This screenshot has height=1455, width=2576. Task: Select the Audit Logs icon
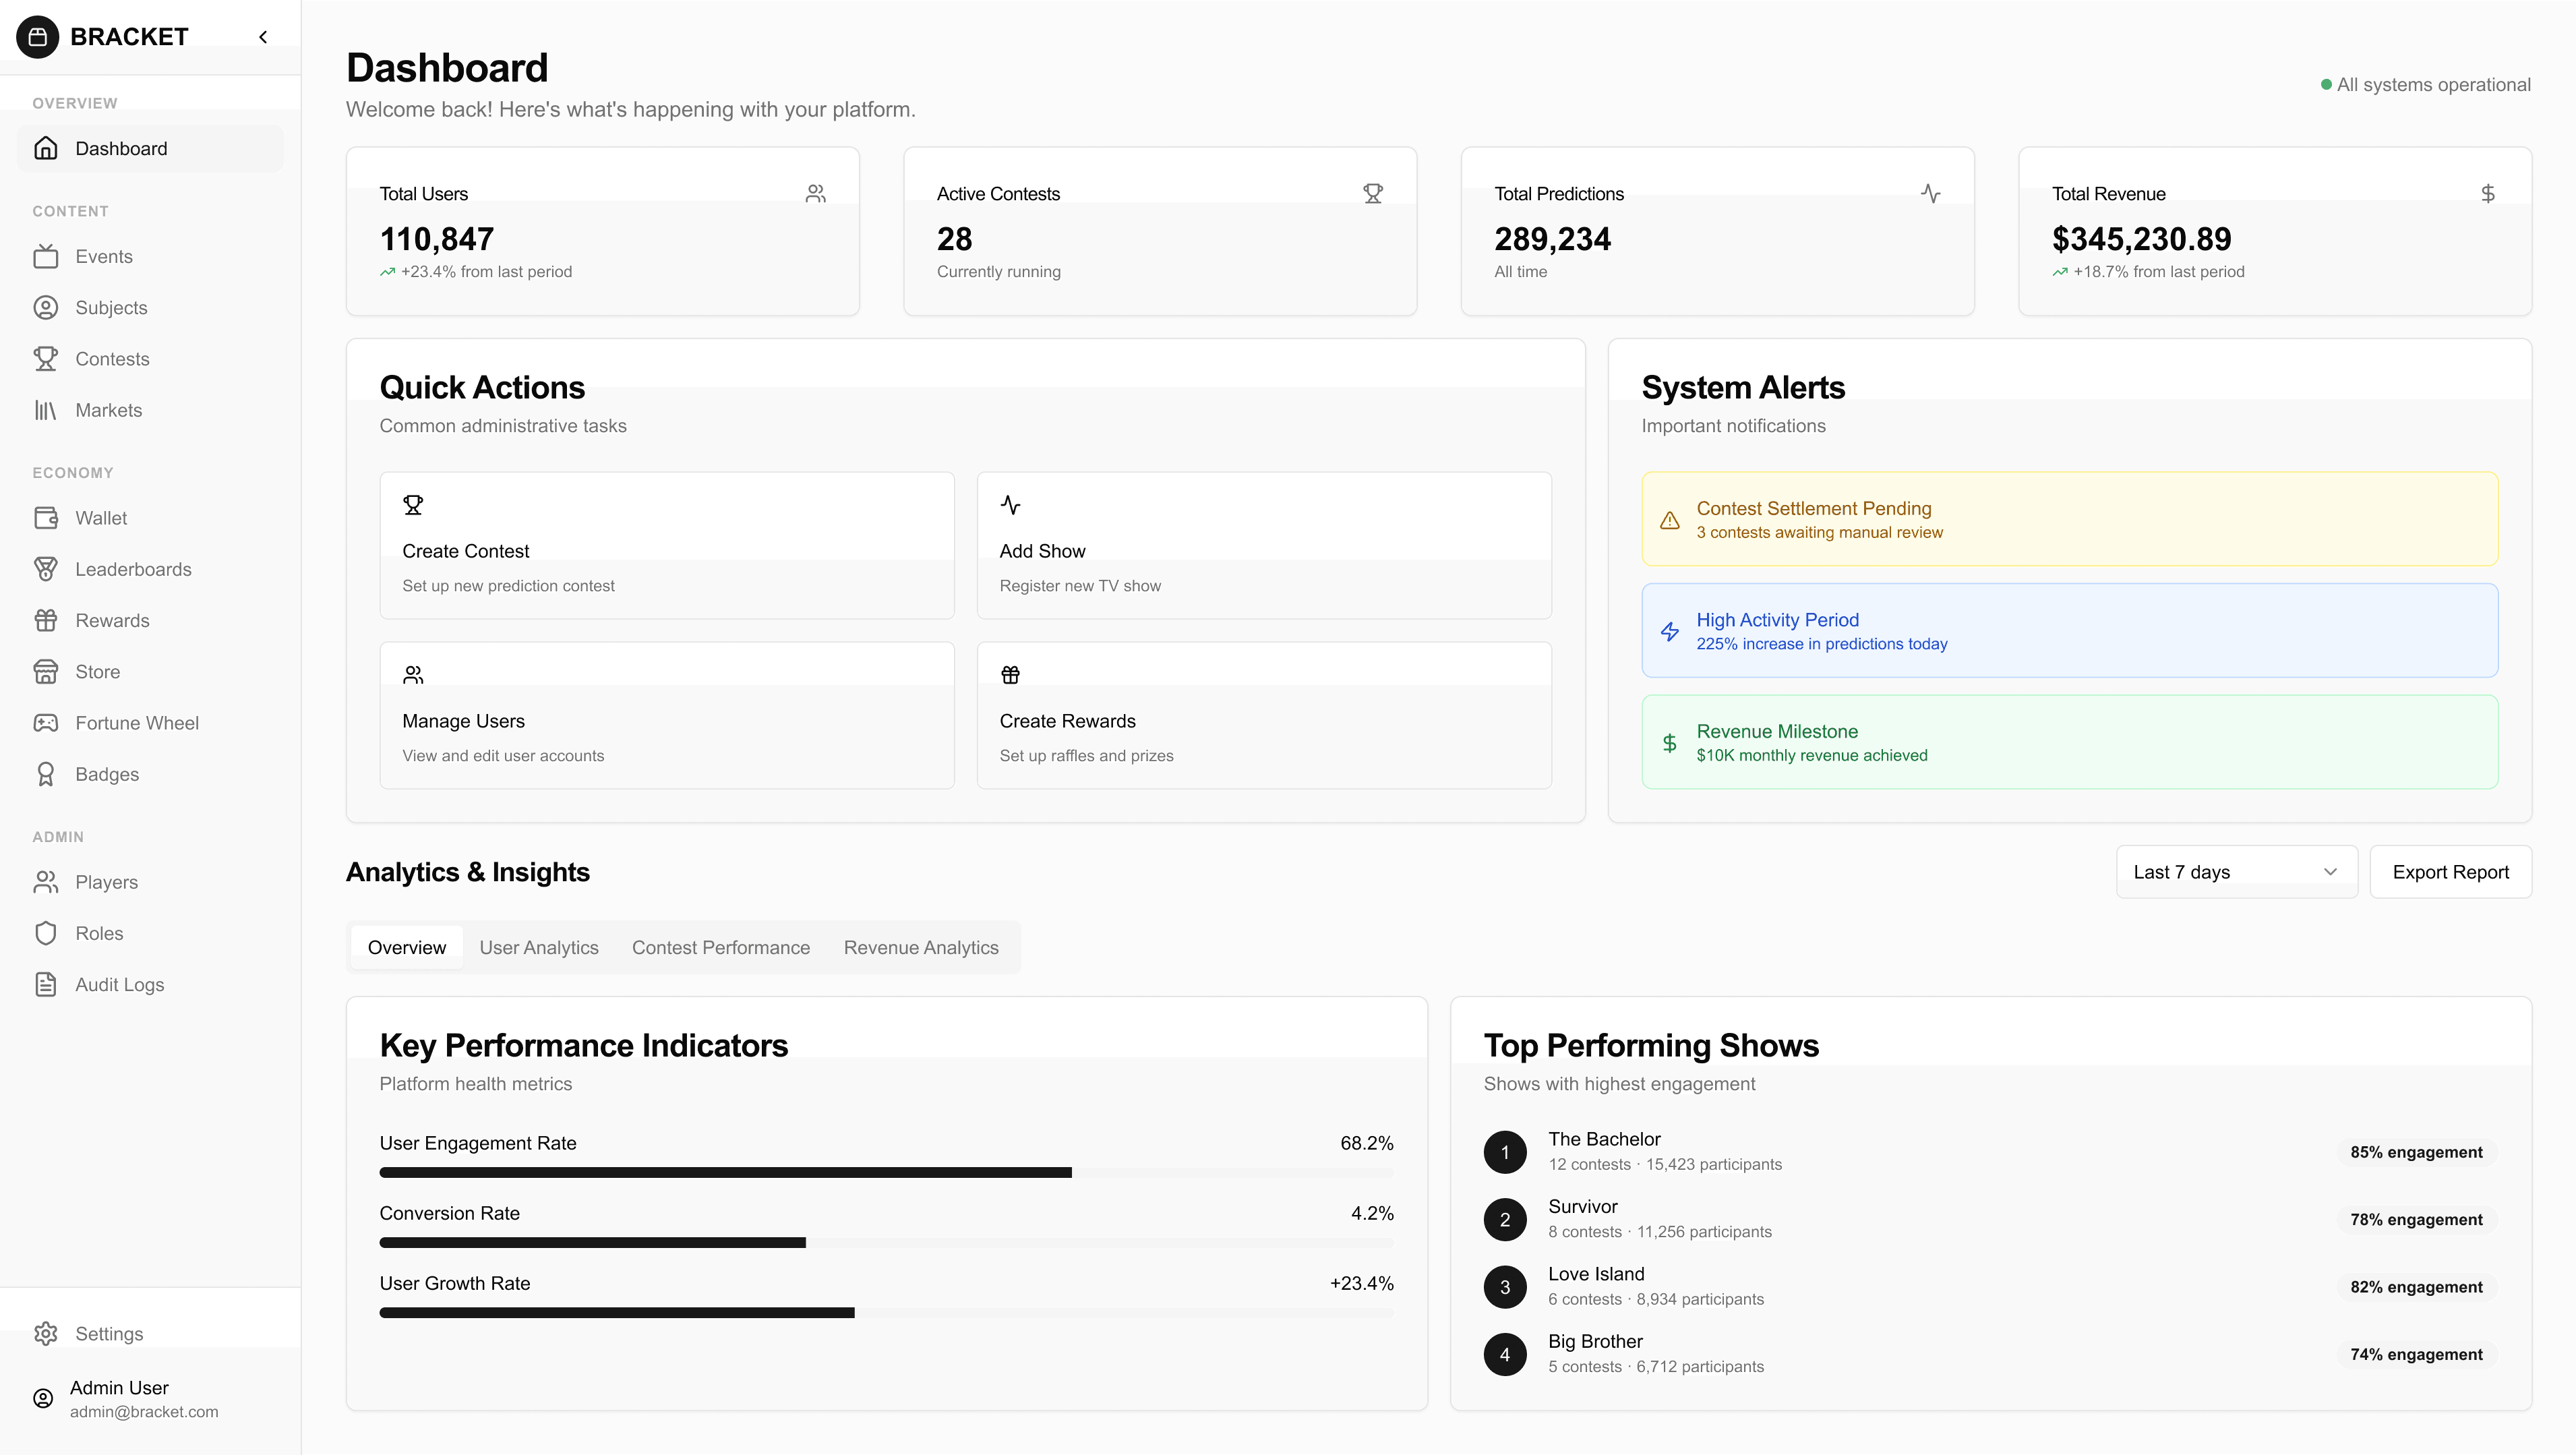[47, 984]
